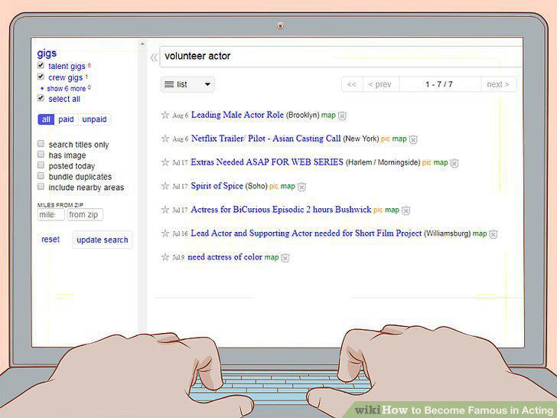Open Leading Male Actor Role posting
The image size is (557, 418).
click(x=237, y=115)
